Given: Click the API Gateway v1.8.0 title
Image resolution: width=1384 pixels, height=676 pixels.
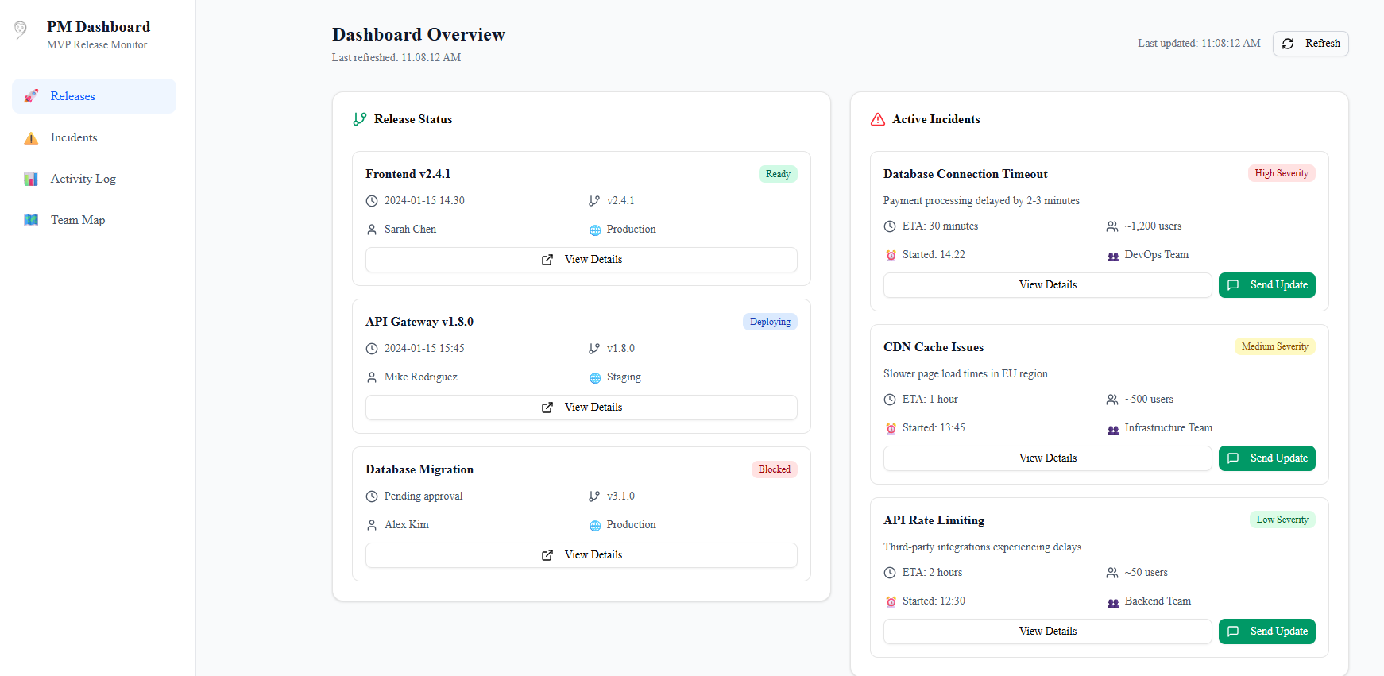Looking at the screenshot, I should pos(419,322).
